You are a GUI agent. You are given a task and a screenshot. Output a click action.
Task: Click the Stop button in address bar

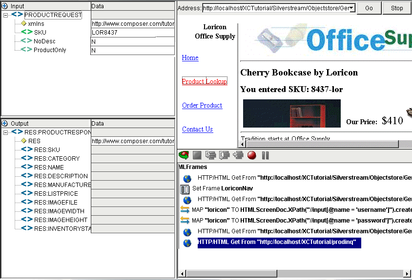tap(397, 8)
